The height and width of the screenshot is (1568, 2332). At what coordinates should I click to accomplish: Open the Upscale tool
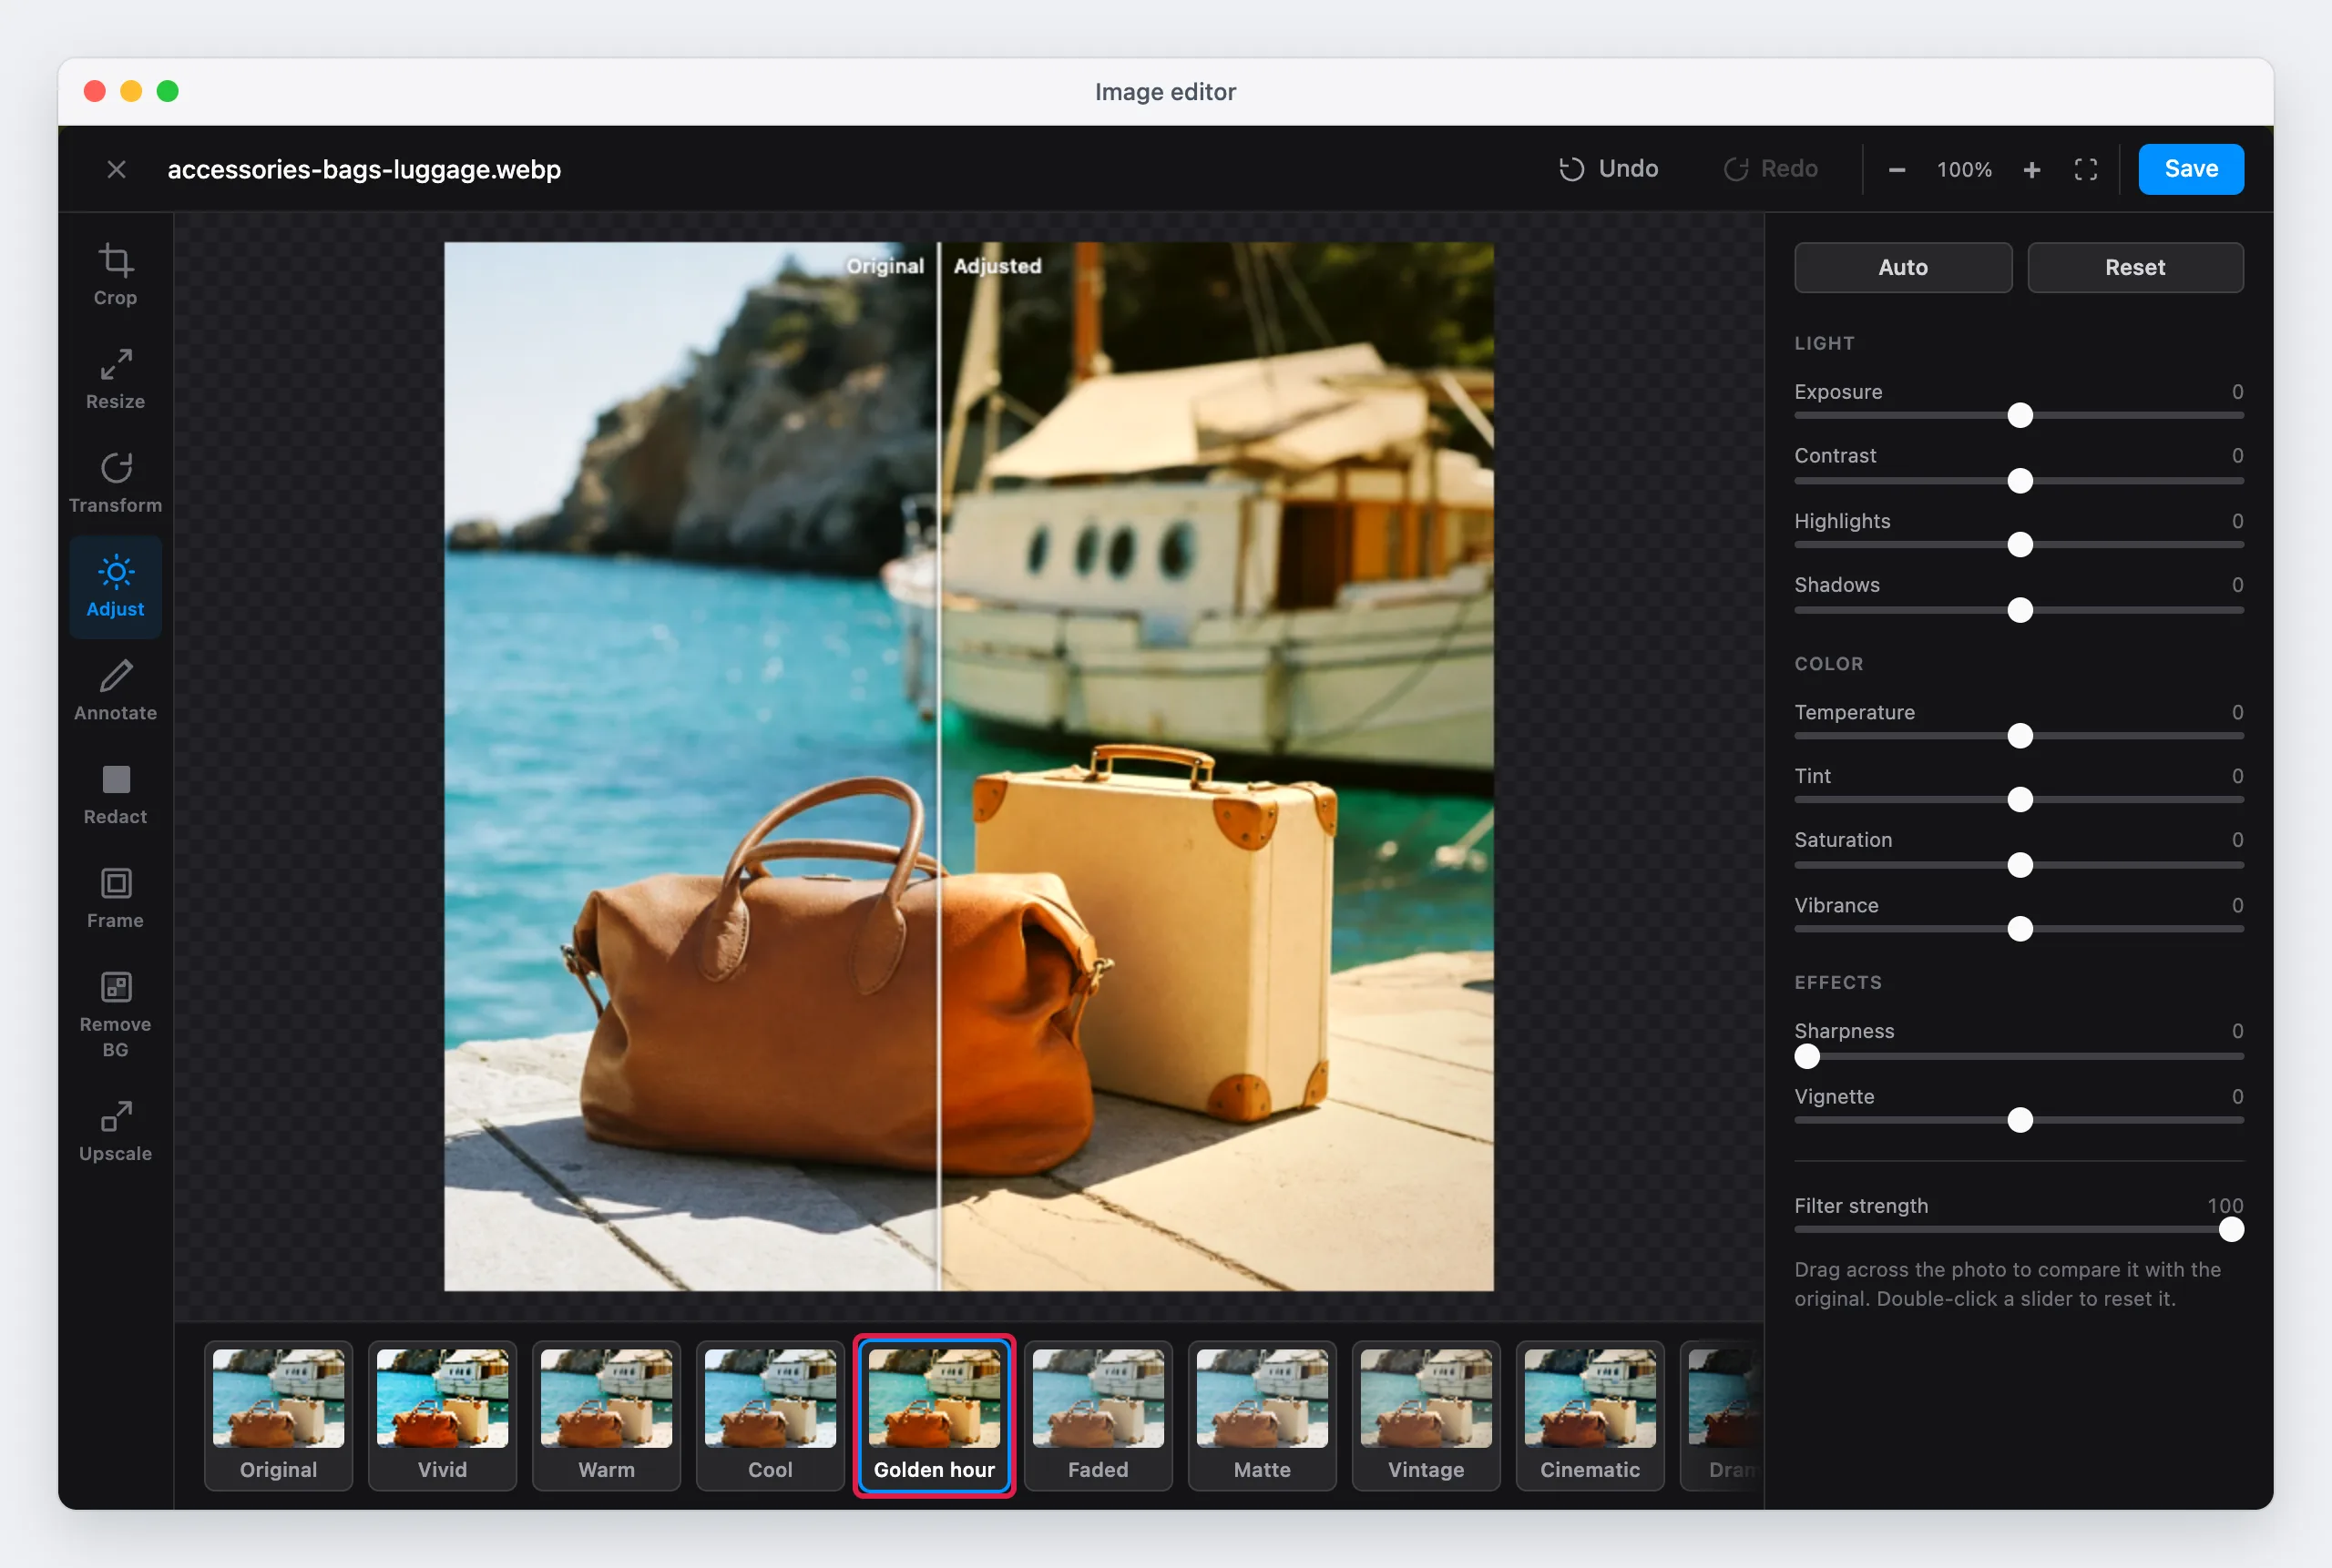[115, 1132]
